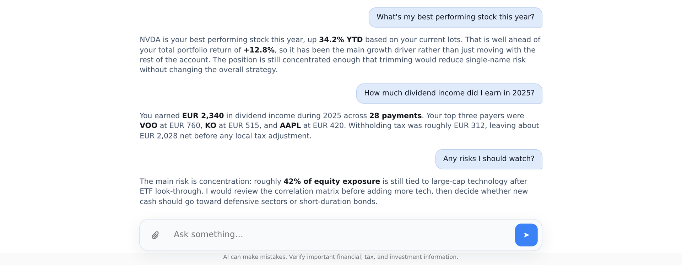Click the paperclip attach file icon

[155, 235]
